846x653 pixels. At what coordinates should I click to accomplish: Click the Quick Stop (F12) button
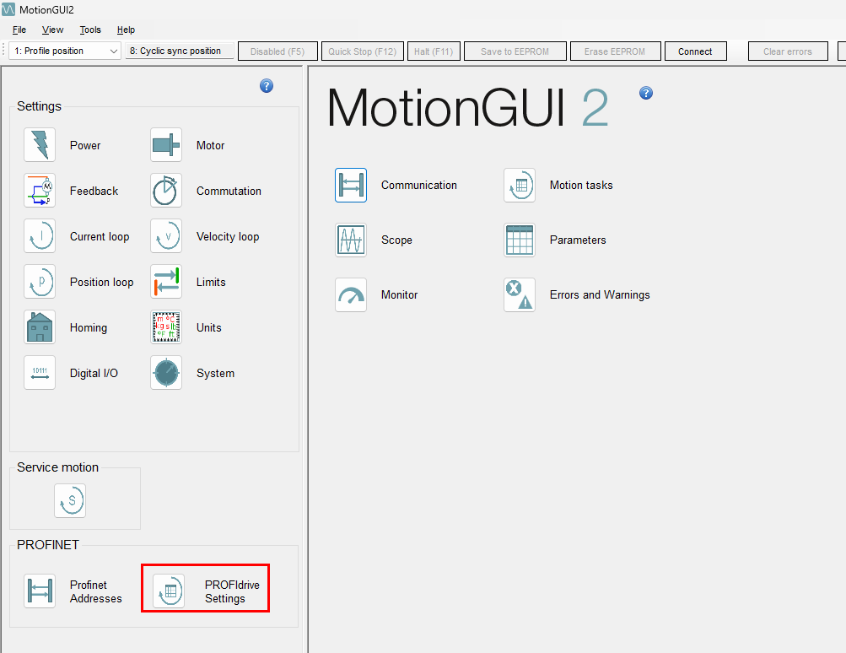pyautogui.click(x=362, y=51)
